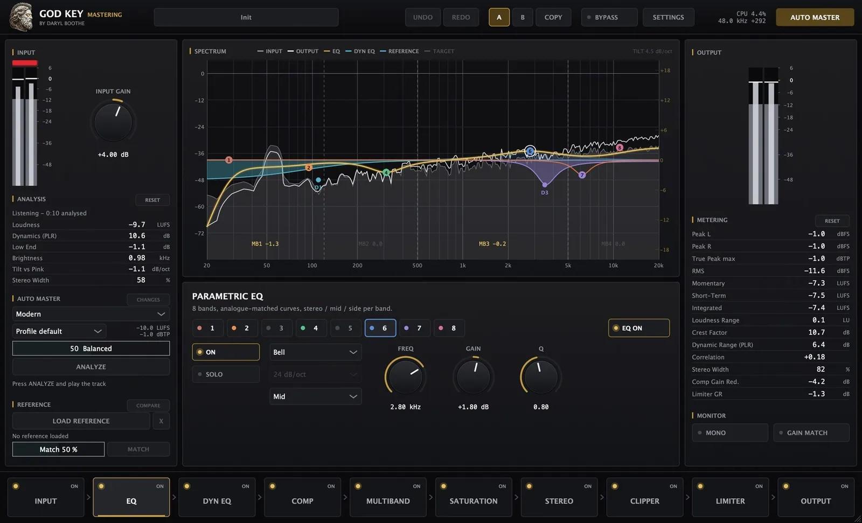862x523 pixels.
Task: Toggle power indicator on CLIPPER module
Action: point(615,486)
